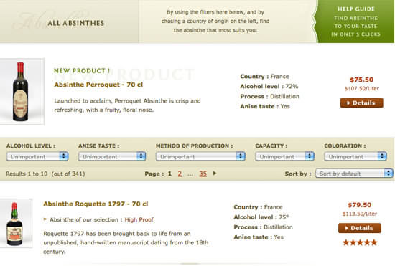Jump to results page 35
Screen dimensions: 395x266
point(203,174)
